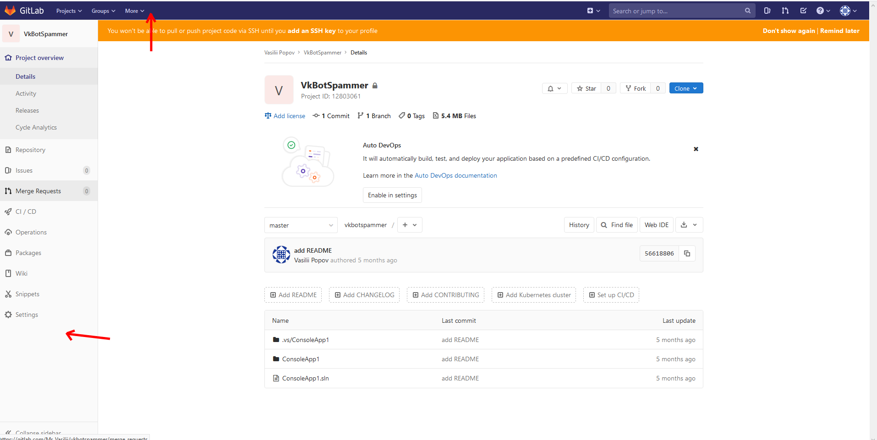This screenshot has width=877, height=440.
Task: Select Activity in sidebar
Action: point(49,93)
